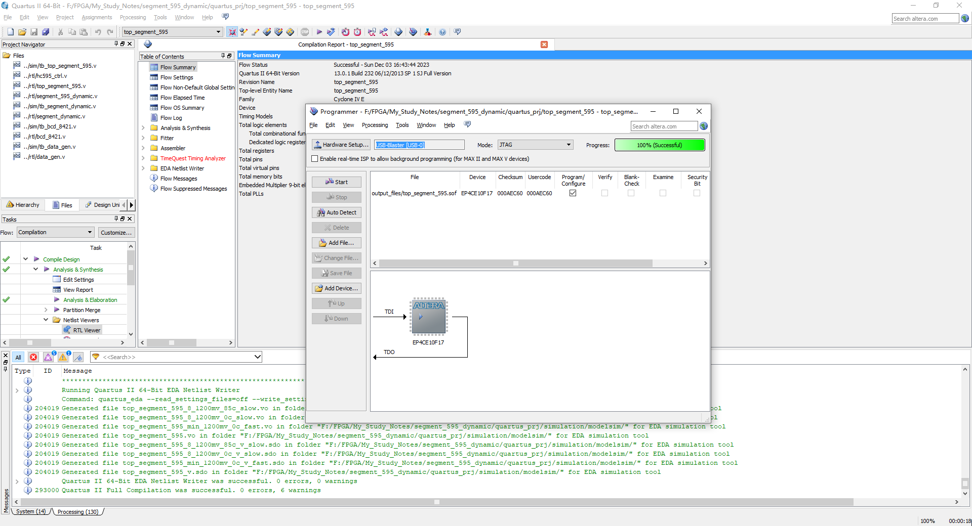The height and width of the screenshot is (526, 972).
Task: Click the Start programming button
Action: point(337,182)
